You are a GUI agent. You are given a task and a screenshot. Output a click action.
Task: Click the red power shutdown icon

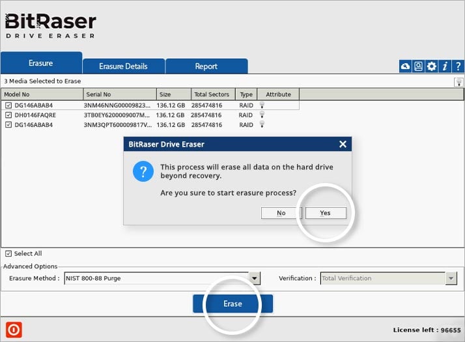pyautogui.click(x=14, y=330)
